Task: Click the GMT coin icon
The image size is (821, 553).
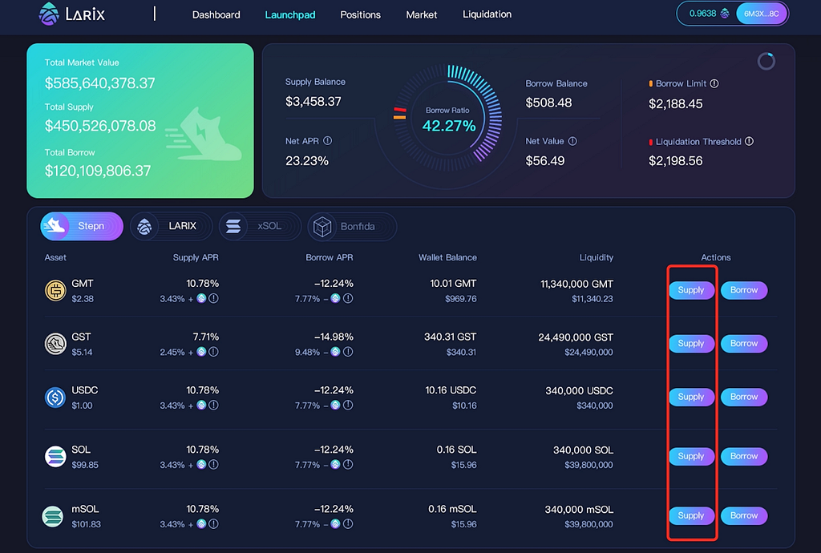Action: [55, 291]
